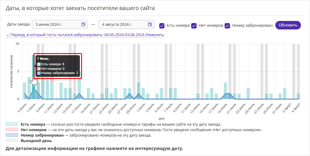Click 'Есть номера: 8' tooltip line
This screenshot has width=310, height=156.
51,64
